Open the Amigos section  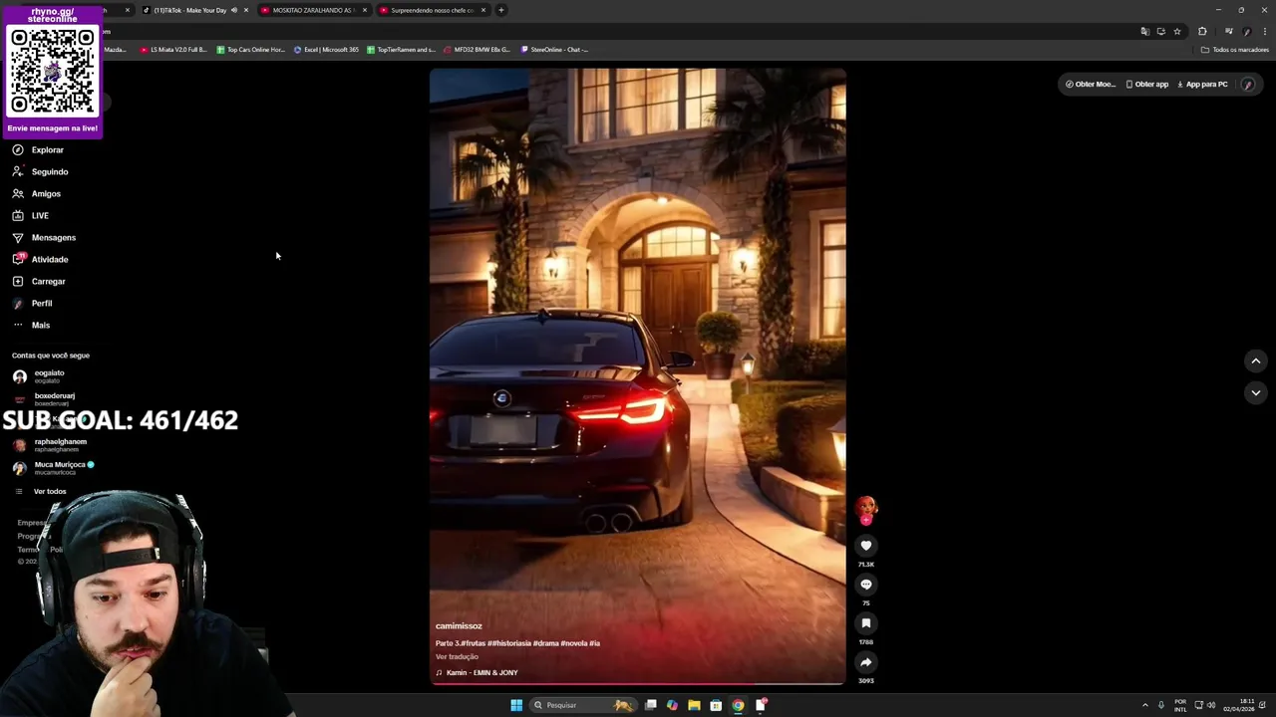[x=37, y=193]
